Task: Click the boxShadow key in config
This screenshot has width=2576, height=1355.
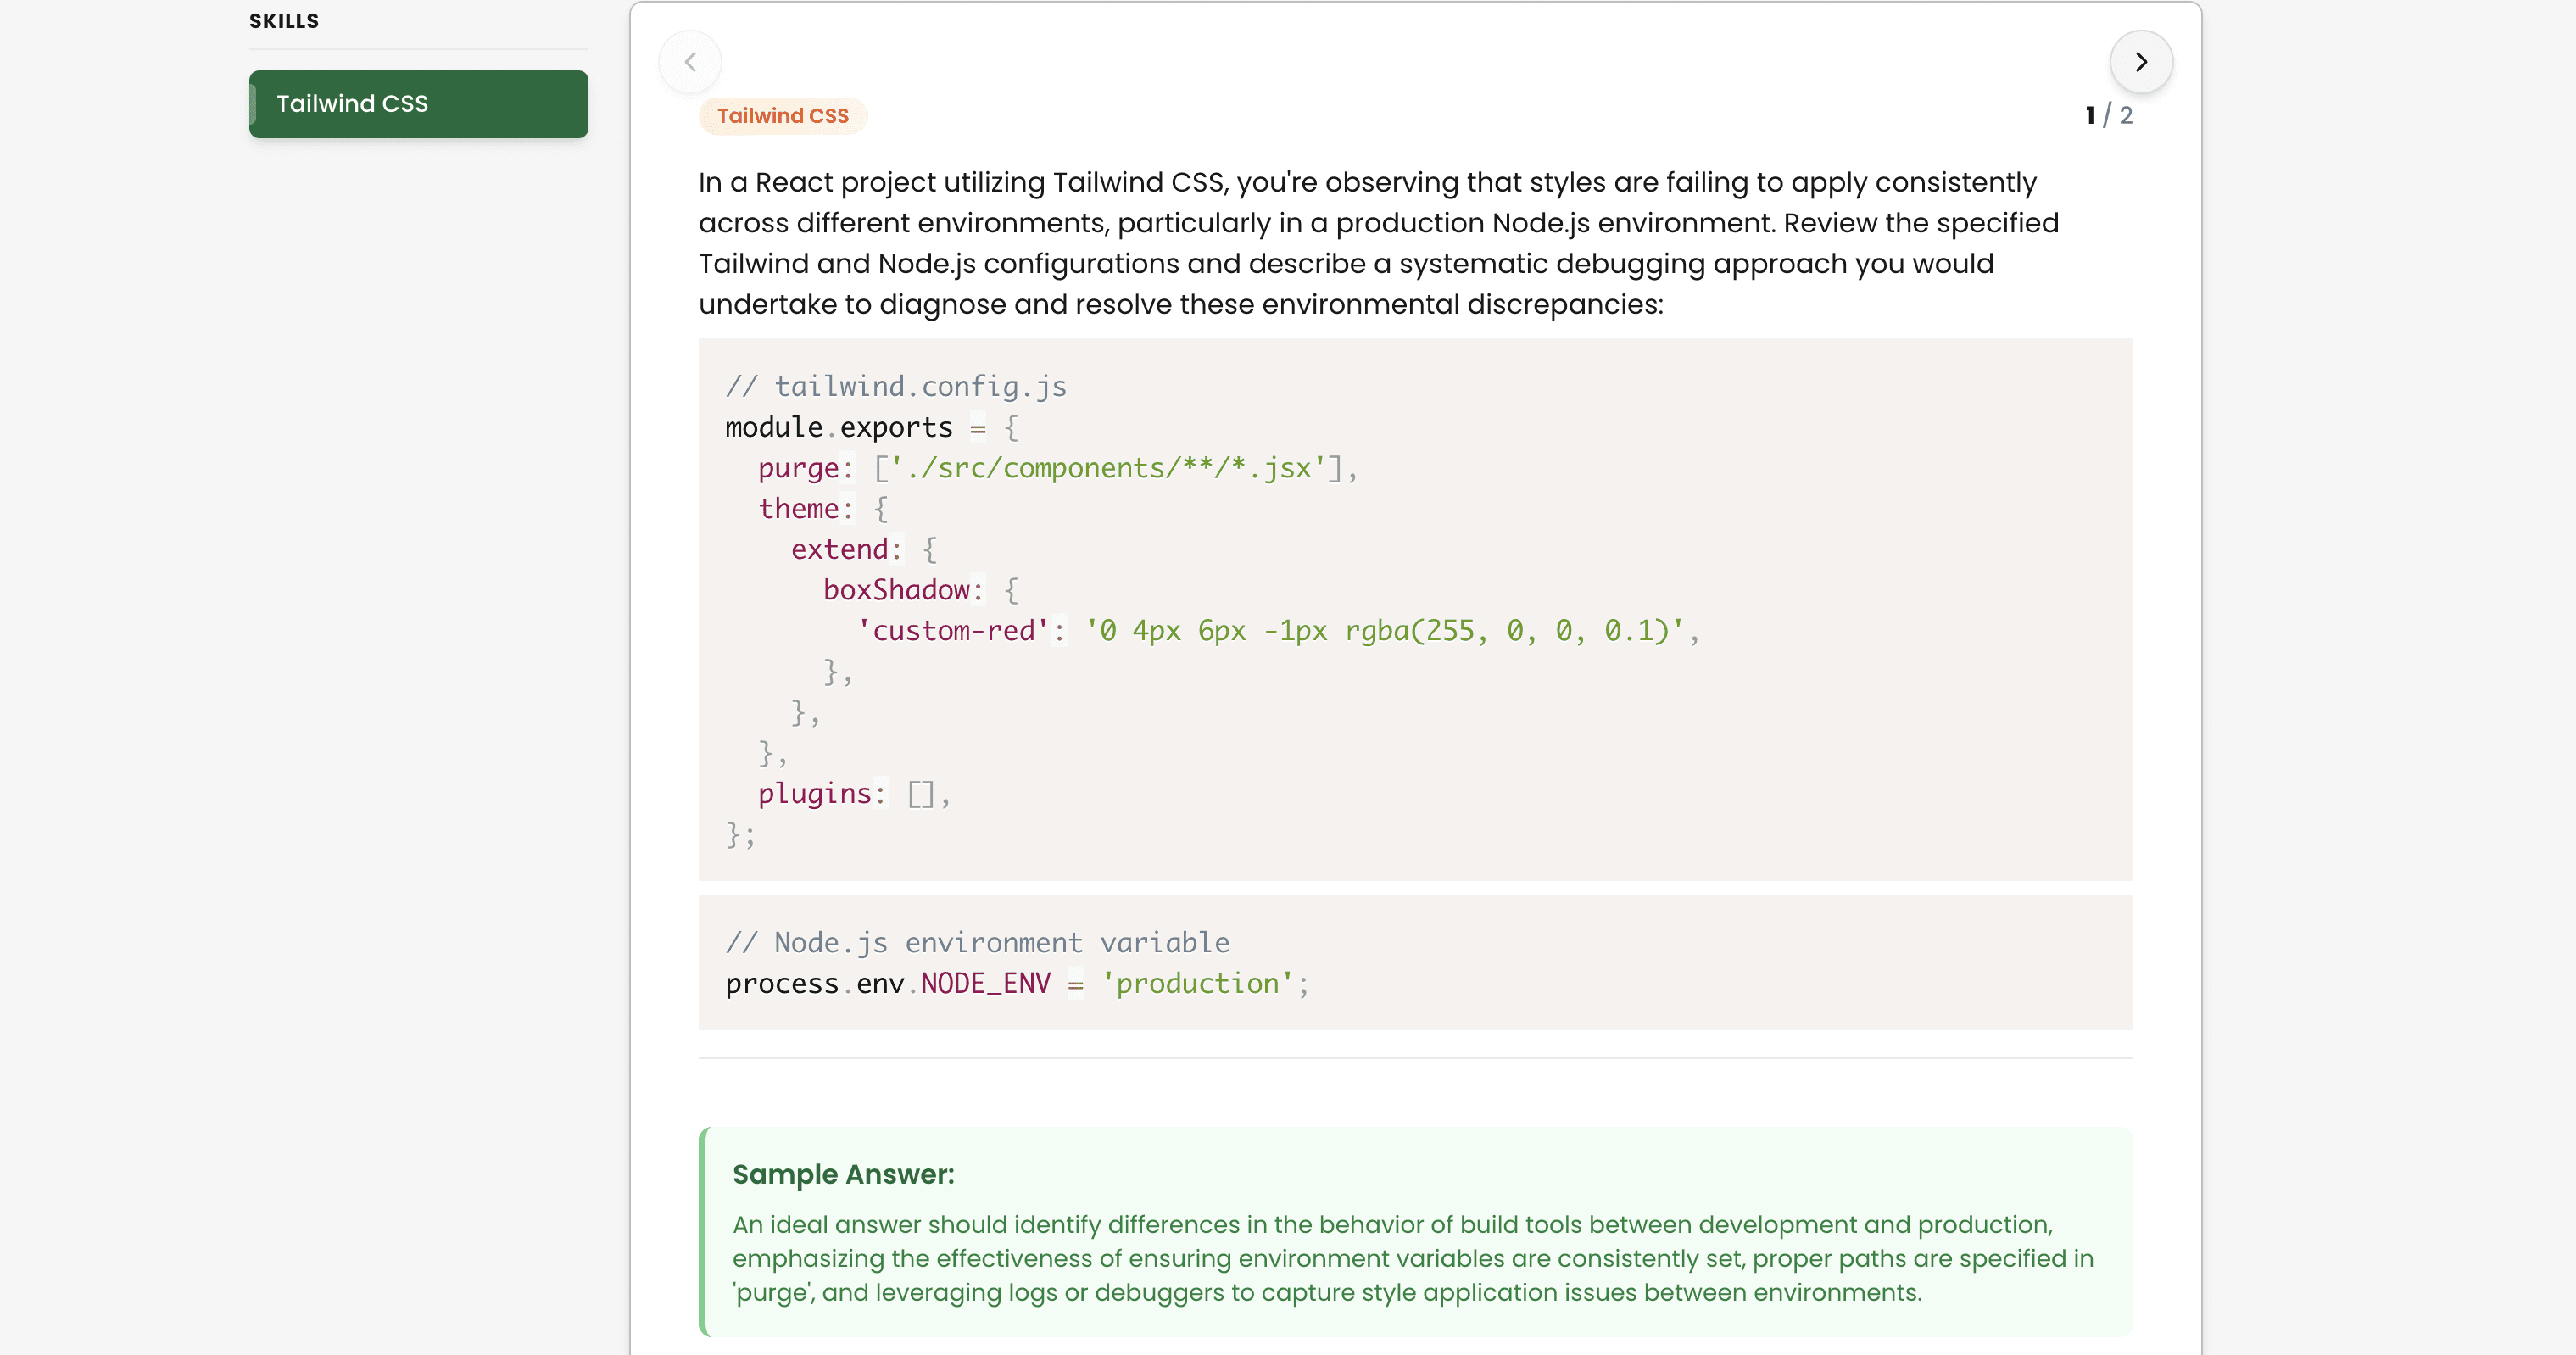Action: (x=896, y=590)
